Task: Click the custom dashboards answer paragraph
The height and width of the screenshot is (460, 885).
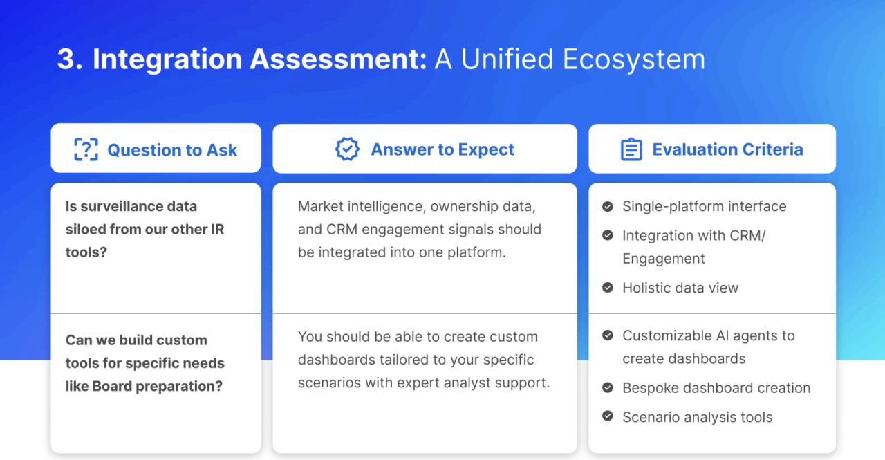Action: [x=424, y=360]
